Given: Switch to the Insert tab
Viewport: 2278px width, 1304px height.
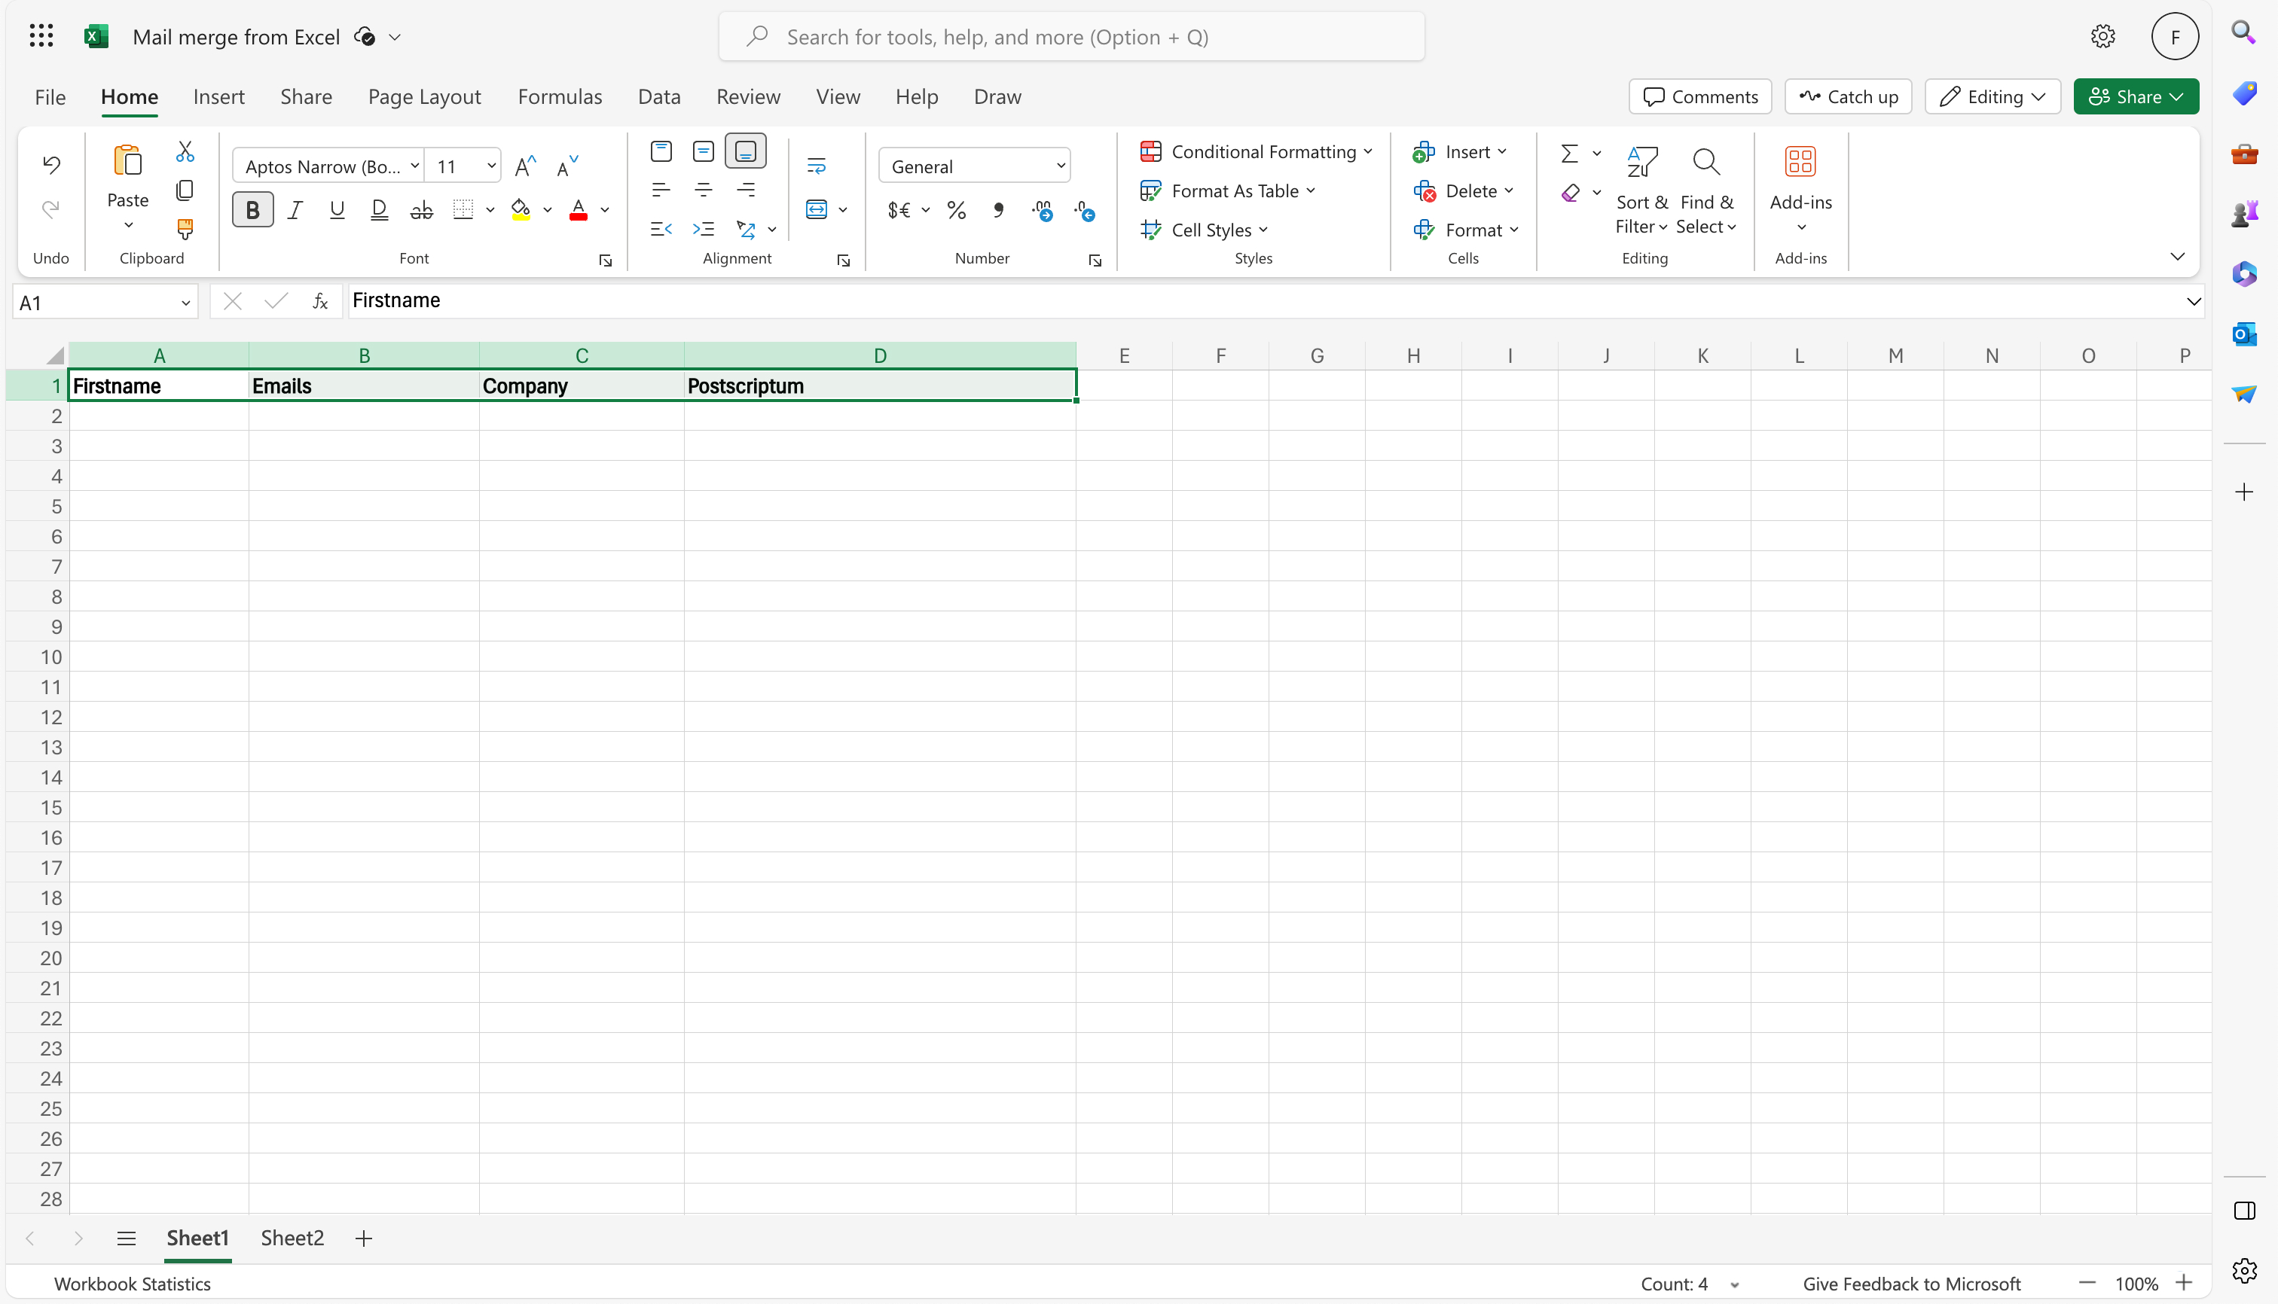Looking at the screenshot, I should point(218,96).
